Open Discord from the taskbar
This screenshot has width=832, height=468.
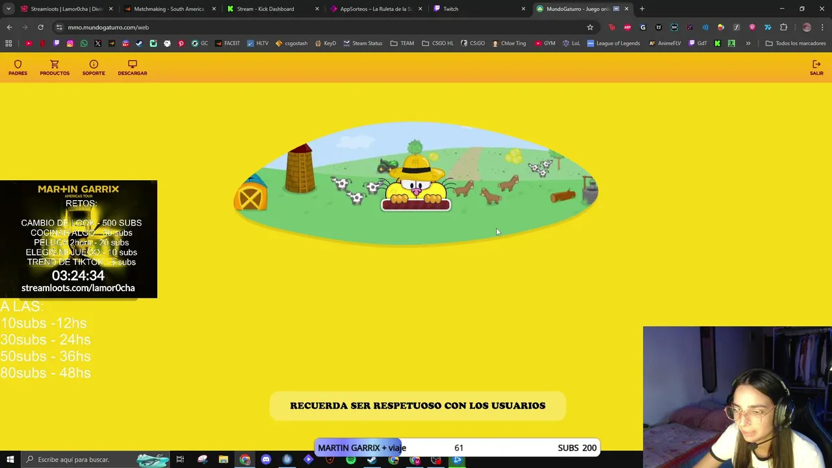tap(266, 460)
